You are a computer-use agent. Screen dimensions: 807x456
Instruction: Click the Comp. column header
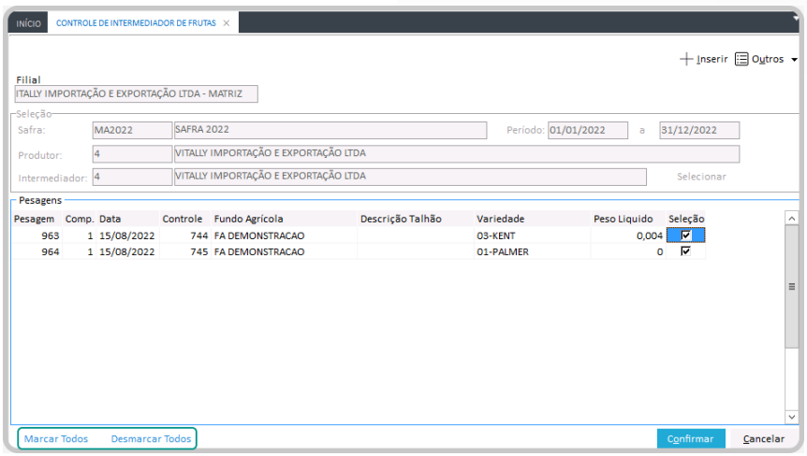click(80, 219)
